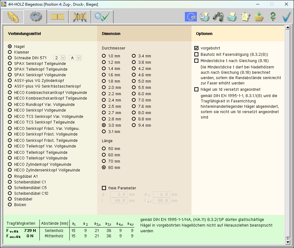Screen dimensions: 294x248
Task: Choose the 5.0 mm diameter option
Action: tap(134, 81)
